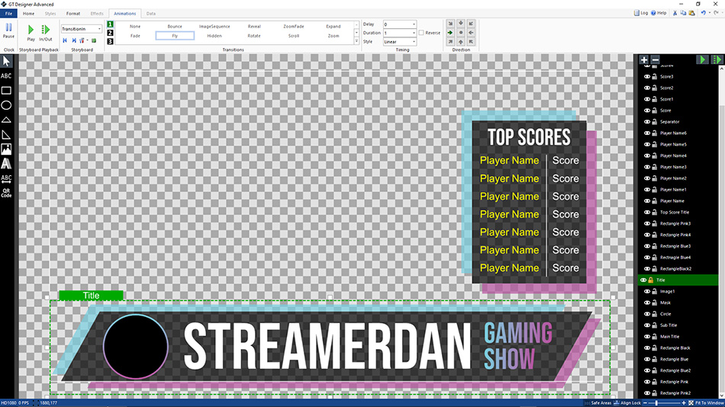The width and height of the screenshot is (725, 407).
Task: Open the File menu
Action: click(9, 14)
